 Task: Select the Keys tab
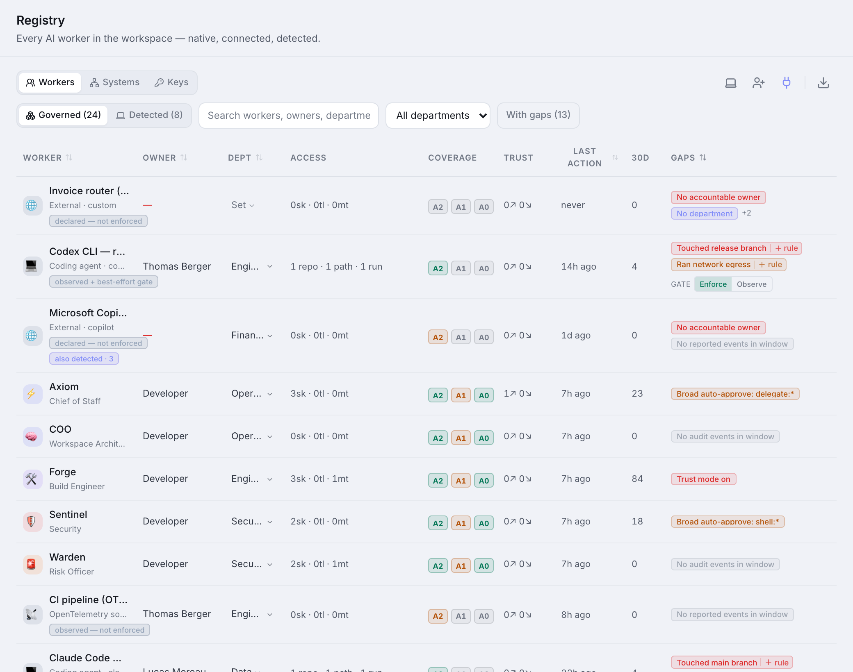171,82
